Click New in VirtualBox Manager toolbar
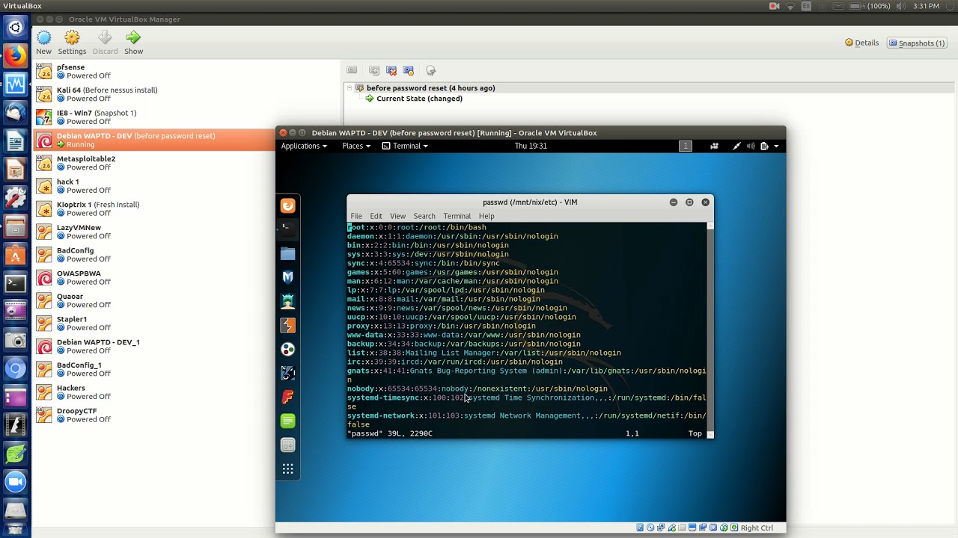The image size is (958, 538). [x=43, y=43]
